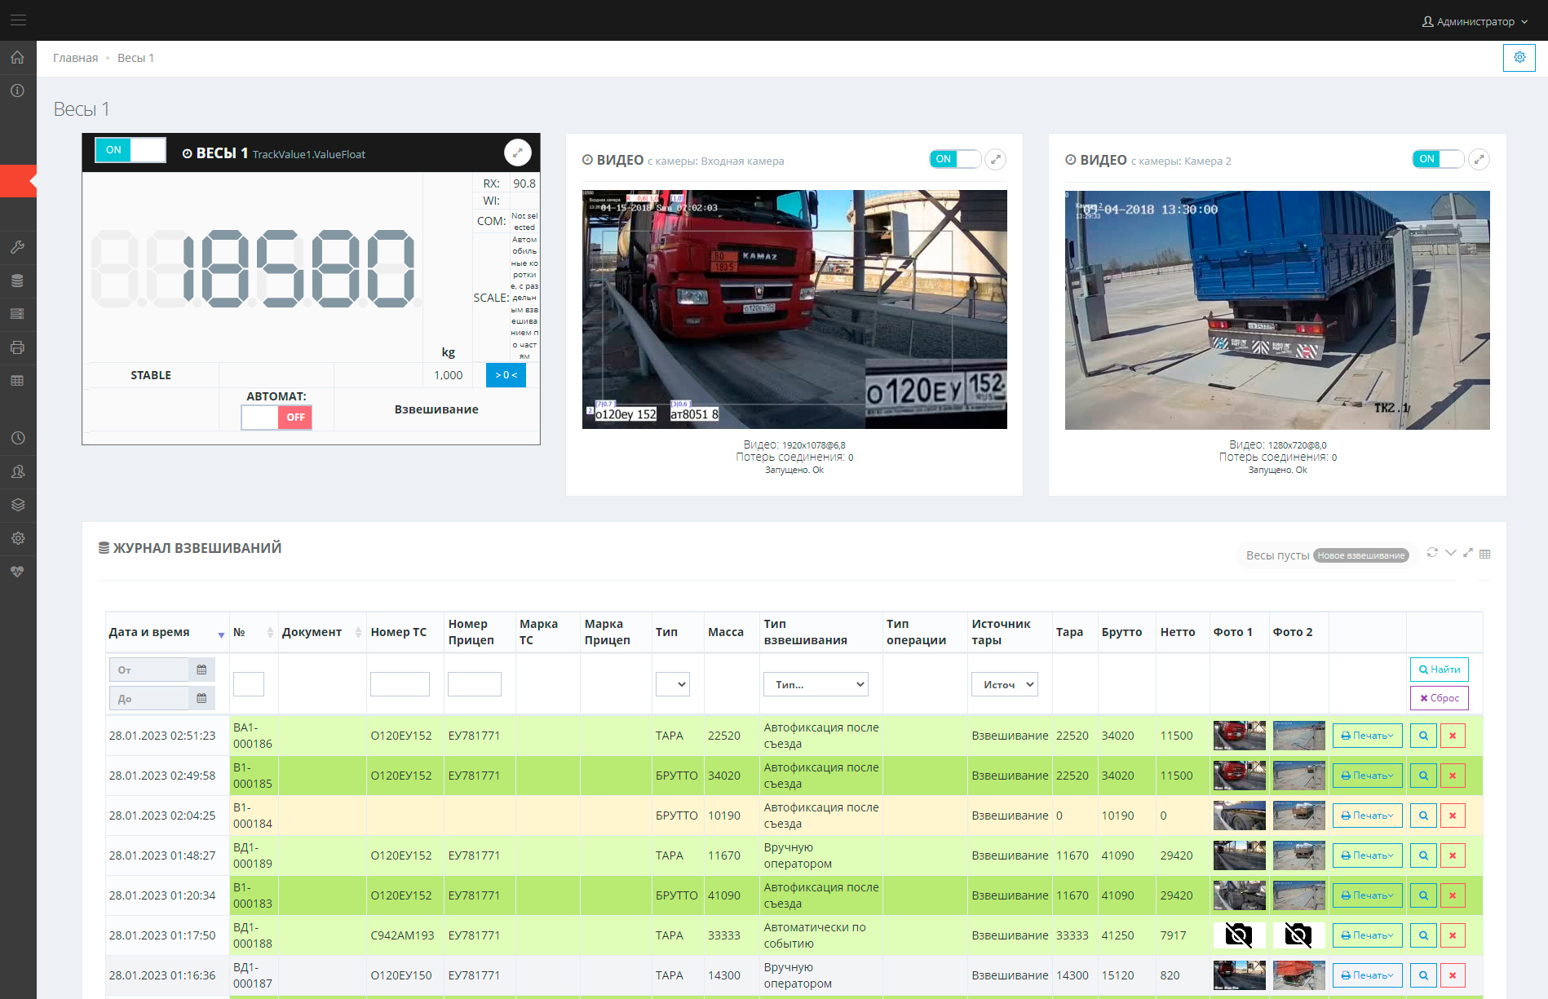
Task: Open journal column table settings icon
Action: click(1485, 554)
